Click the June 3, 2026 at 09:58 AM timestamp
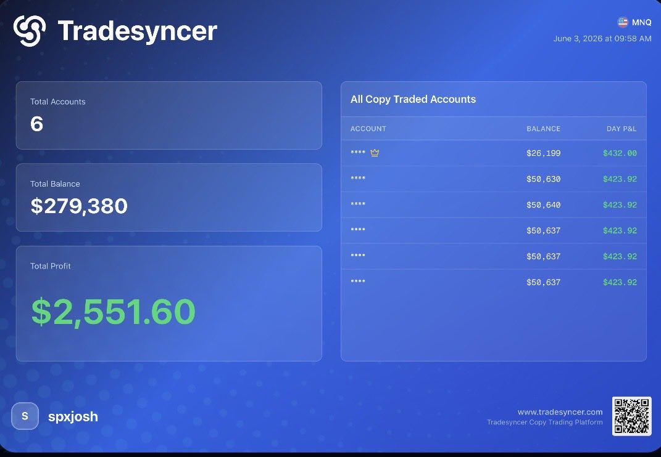 [602, 39]
